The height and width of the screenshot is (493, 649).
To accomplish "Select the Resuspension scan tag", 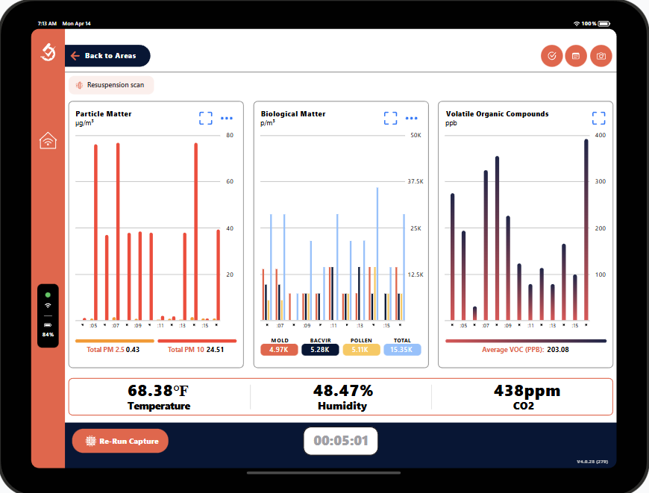I will [x=111, y=85].
